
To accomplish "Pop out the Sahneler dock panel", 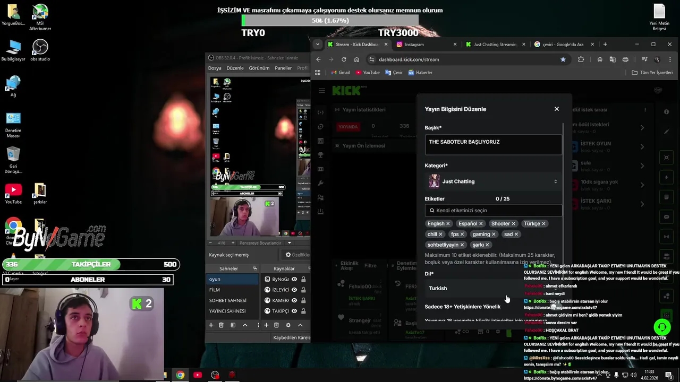I will pos(255,268).
